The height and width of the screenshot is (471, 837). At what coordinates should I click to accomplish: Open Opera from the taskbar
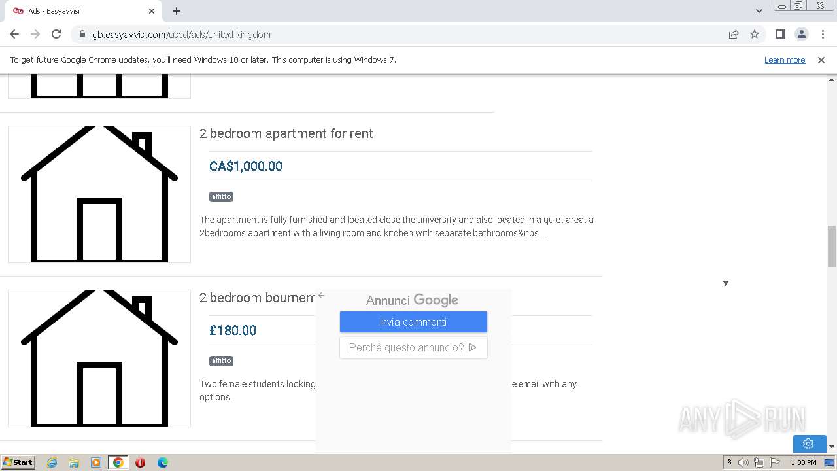[140, 462]
